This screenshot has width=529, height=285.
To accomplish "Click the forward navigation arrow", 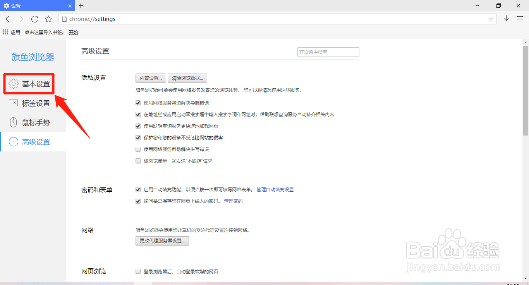I will coord(21,19).
